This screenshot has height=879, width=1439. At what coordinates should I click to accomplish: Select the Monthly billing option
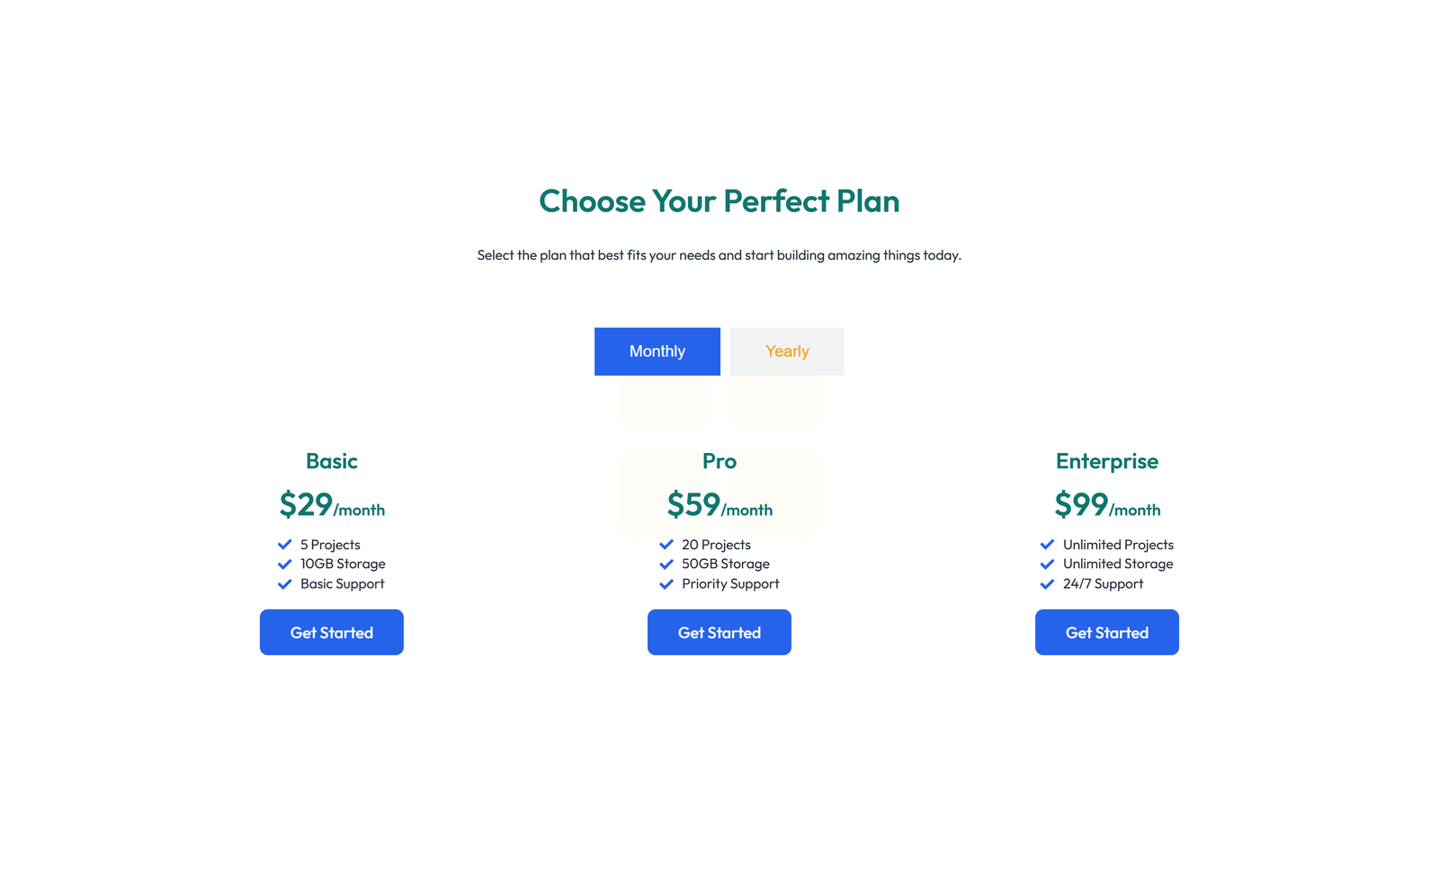(x=657, y=351)
